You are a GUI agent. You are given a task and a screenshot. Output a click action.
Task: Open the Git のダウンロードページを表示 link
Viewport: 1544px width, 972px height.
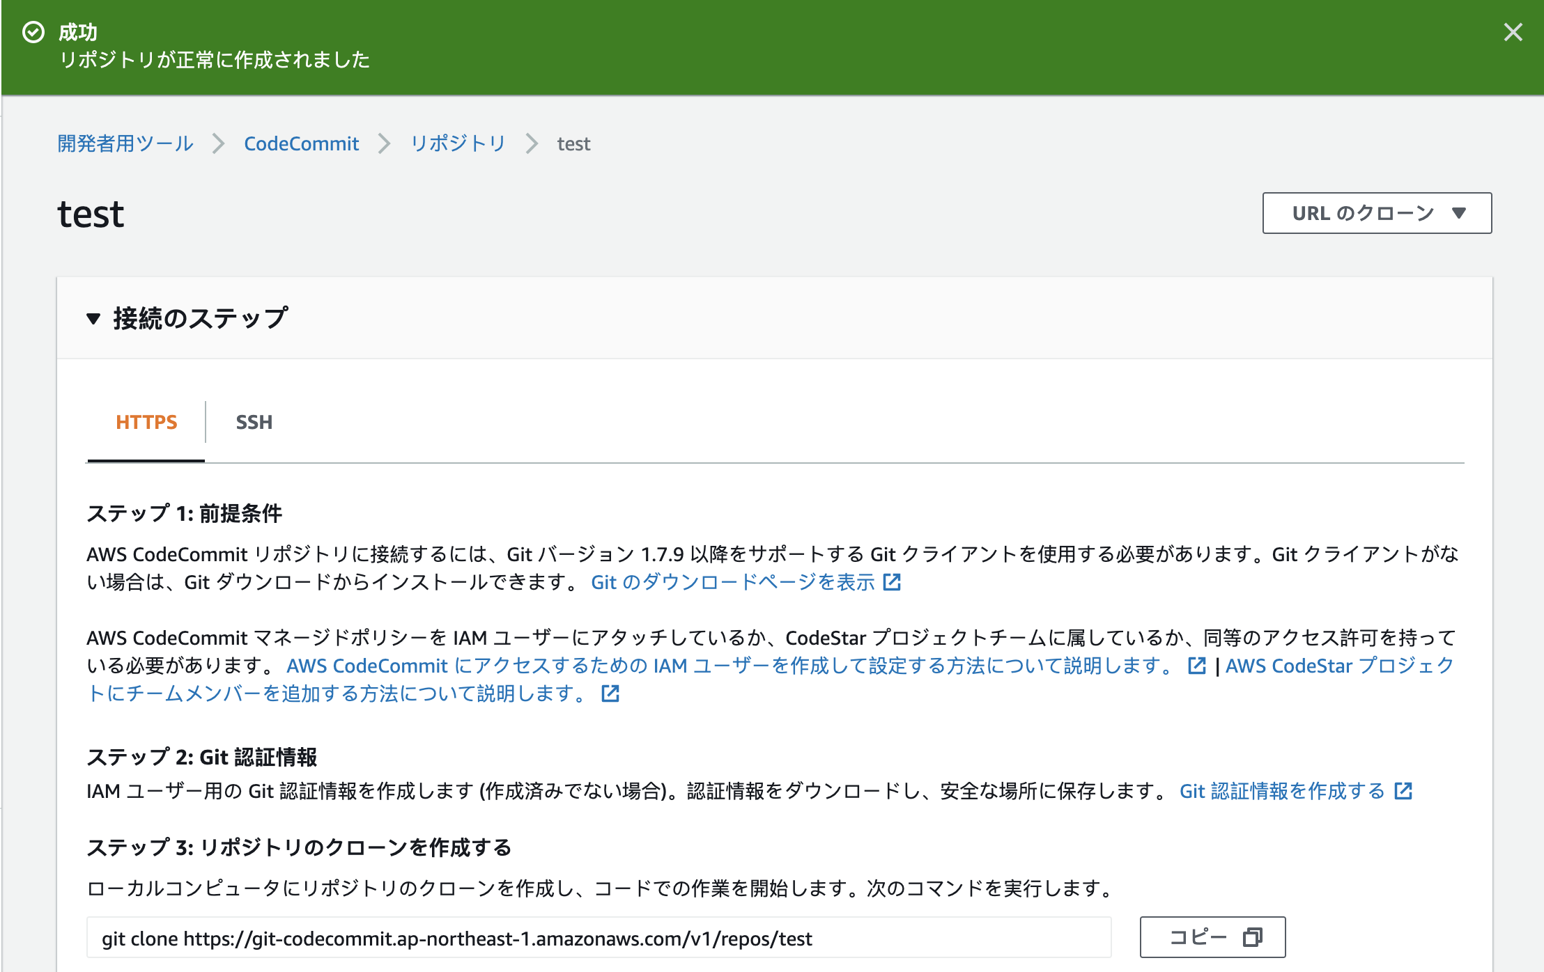click(x=732, y=582)
